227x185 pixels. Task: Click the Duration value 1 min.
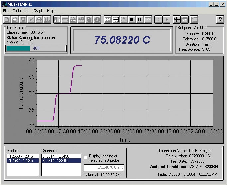tap(207, 44)
